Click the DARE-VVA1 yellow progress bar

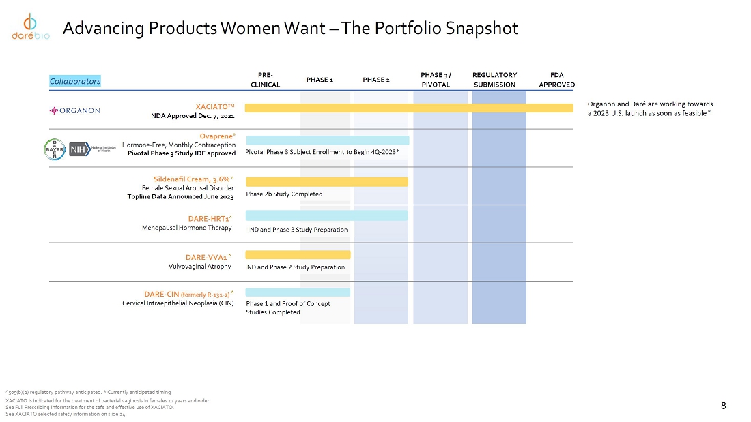[x=298, y=254]
